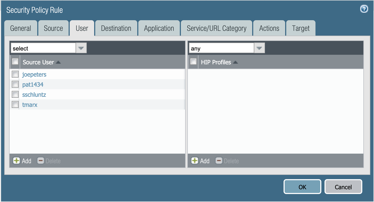Click the Cancel button
The image size is (374, 202).
343,187
